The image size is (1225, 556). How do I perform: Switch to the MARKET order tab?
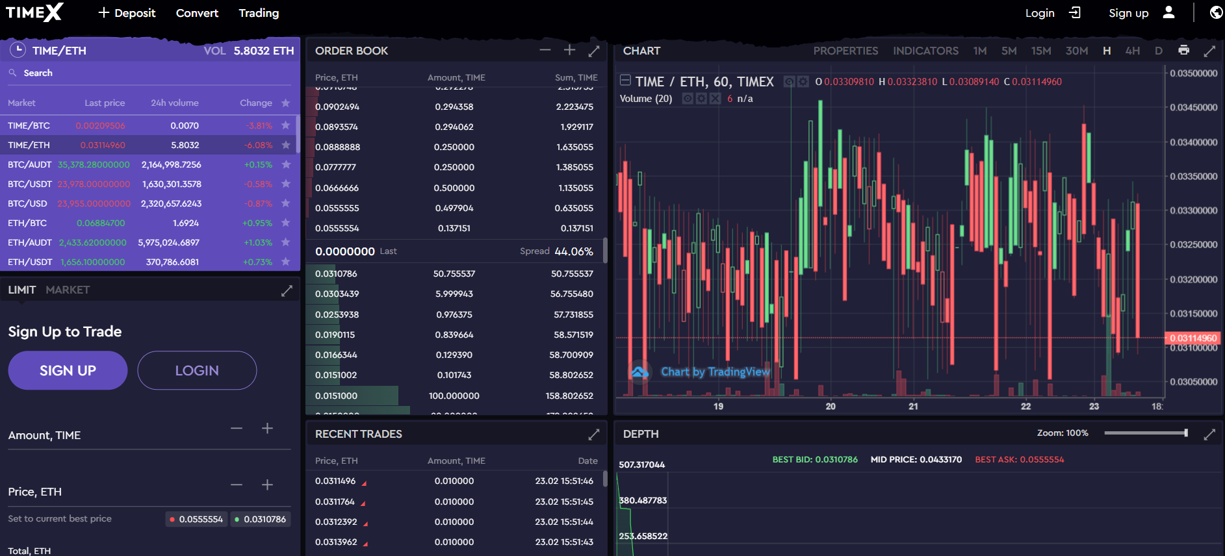point(68,290)
